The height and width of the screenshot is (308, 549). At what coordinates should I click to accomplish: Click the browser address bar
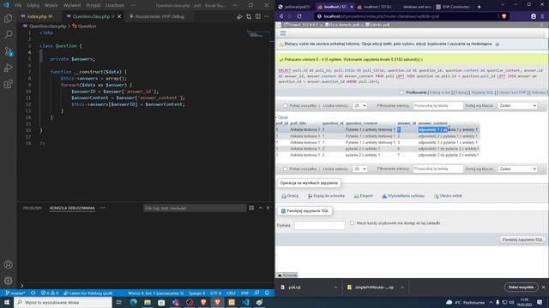(x=406, y=16)
